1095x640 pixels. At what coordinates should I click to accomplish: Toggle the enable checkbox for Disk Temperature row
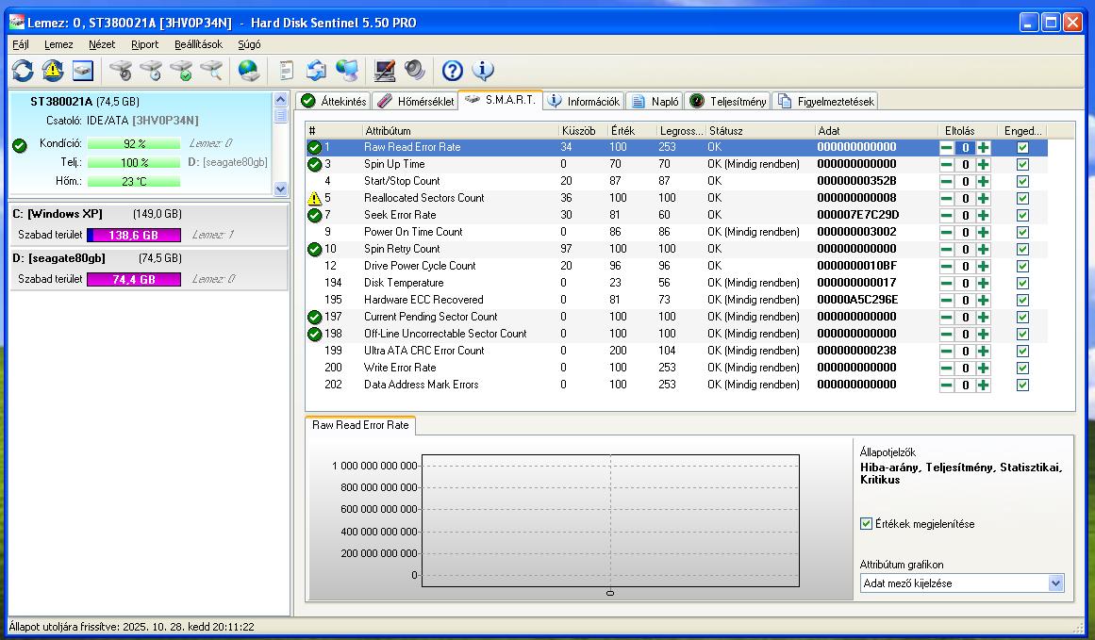click(1022, 284)
